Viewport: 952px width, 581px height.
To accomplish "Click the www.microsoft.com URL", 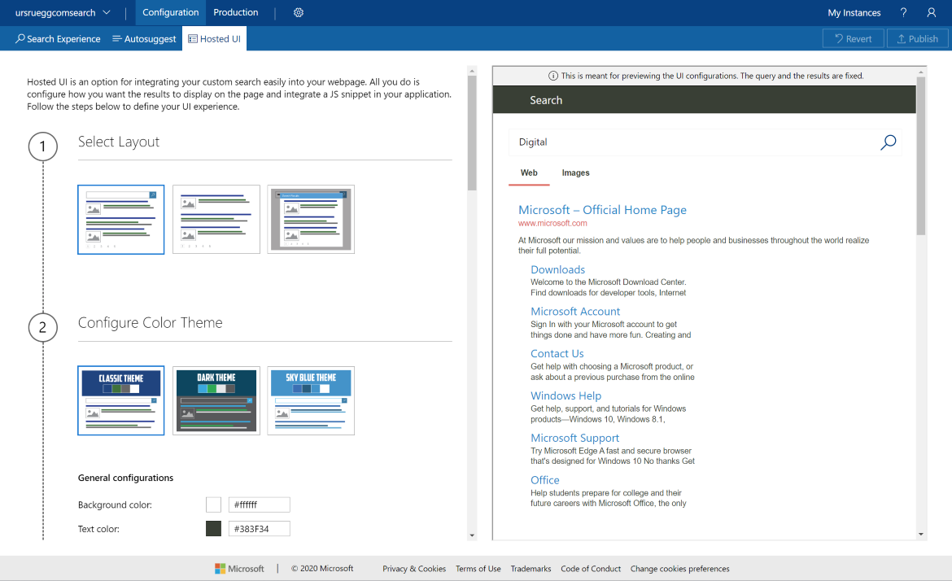I will (x=552, y=224).
